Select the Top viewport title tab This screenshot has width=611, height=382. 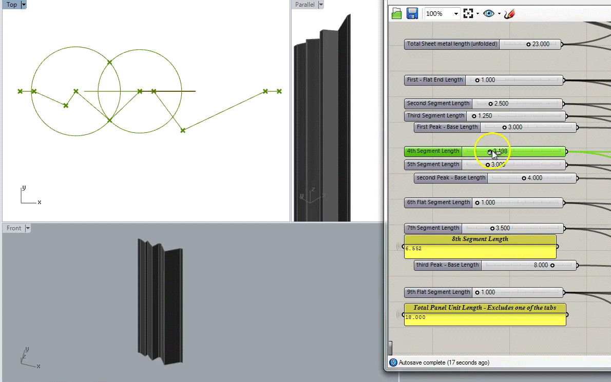(11, 5)
